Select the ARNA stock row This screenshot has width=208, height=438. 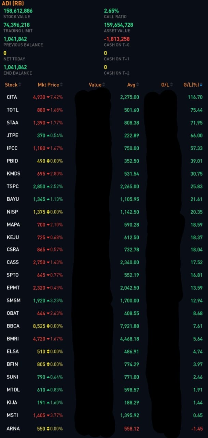pos(13,428)
